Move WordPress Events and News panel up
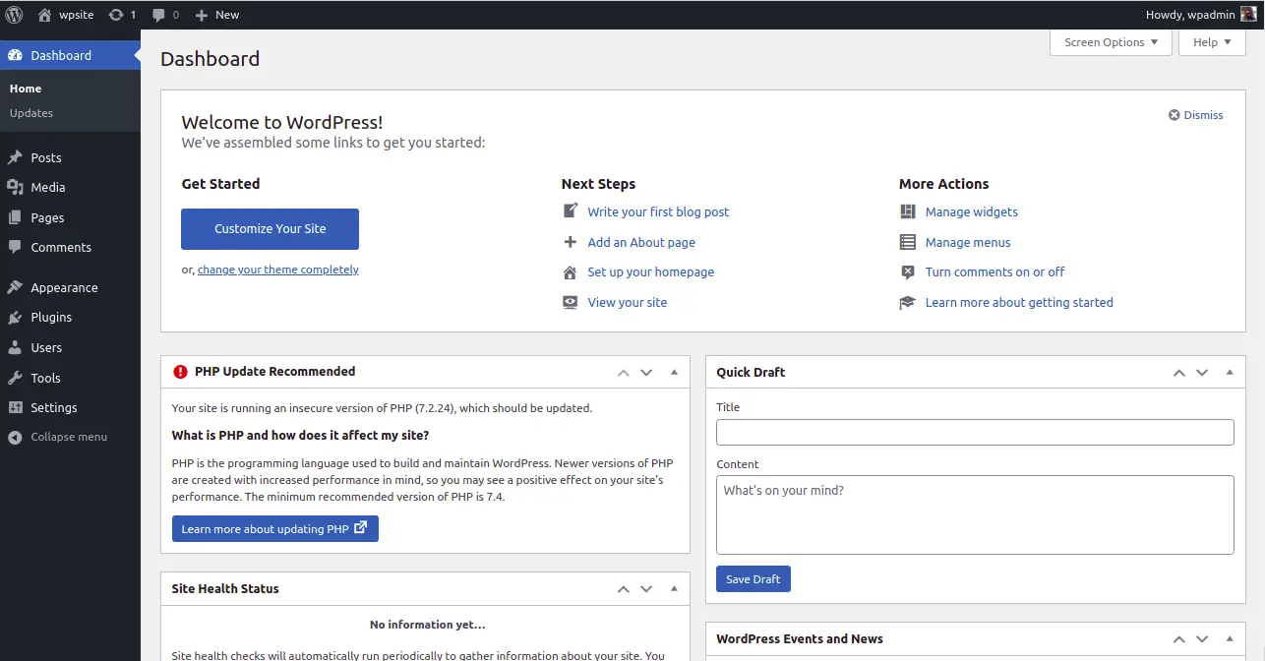Screen dimensions: 1265x661 click(x=1178, y=639)
